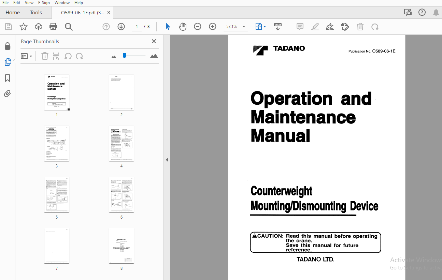Click the Page Thumbnails panel title
The width and height of the screenshot is (442, 280).
[40, 42]
